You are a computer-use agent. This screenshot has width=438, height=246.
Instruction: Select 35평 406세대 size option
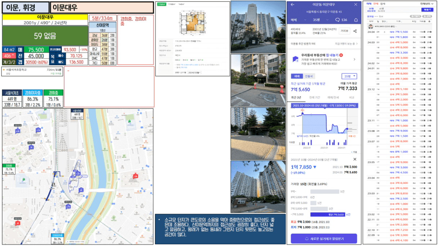coord(371,9)
